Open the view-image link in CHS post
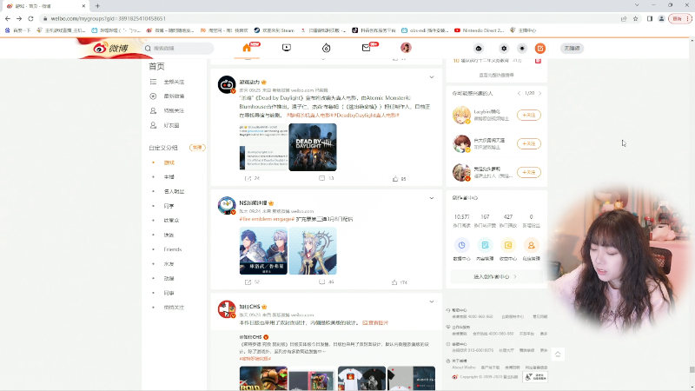 coord(375,322)
